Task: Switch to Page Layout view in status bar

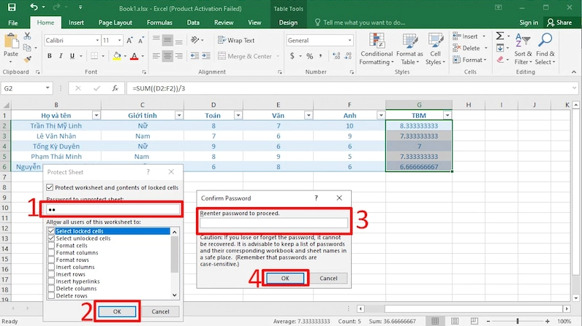Action: click(455, 321)
